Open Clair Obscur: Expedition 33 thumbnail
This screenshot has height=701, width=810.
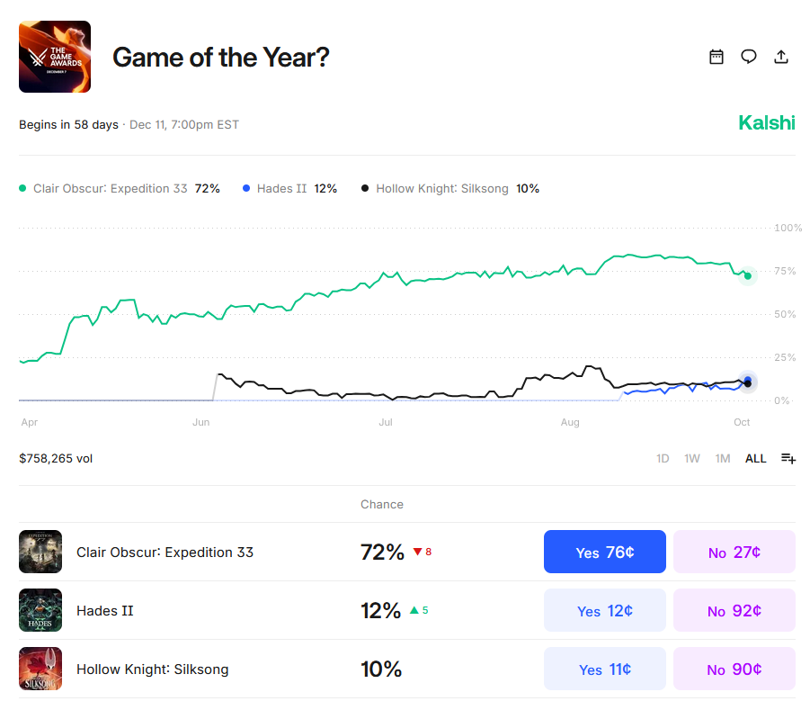tap(40, 552)
